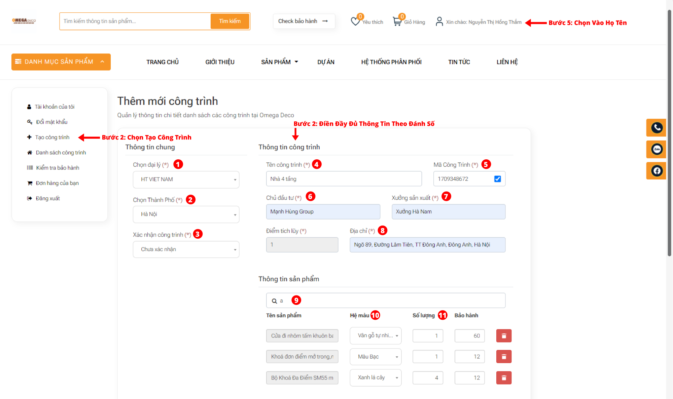Click the Bộ Khoá Đa Điểm SM55 name field
The image size is (673, 399).
302,378
